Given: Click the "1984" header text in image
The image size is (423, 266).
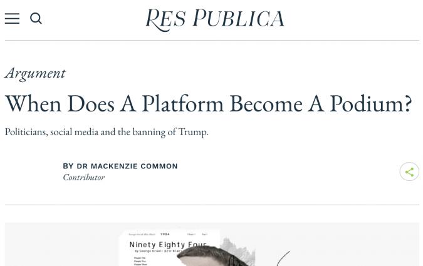Looking at the screenshot, I should pyautogui.click(x=165, y=234).
